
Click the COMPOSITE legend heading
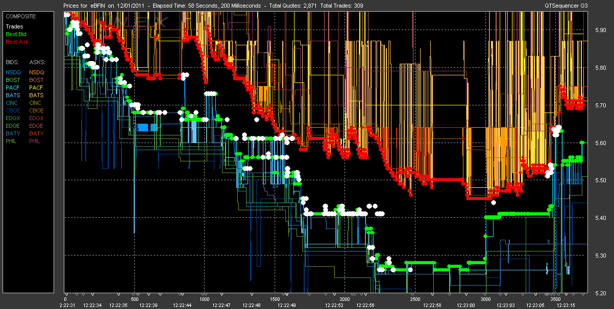21,16
